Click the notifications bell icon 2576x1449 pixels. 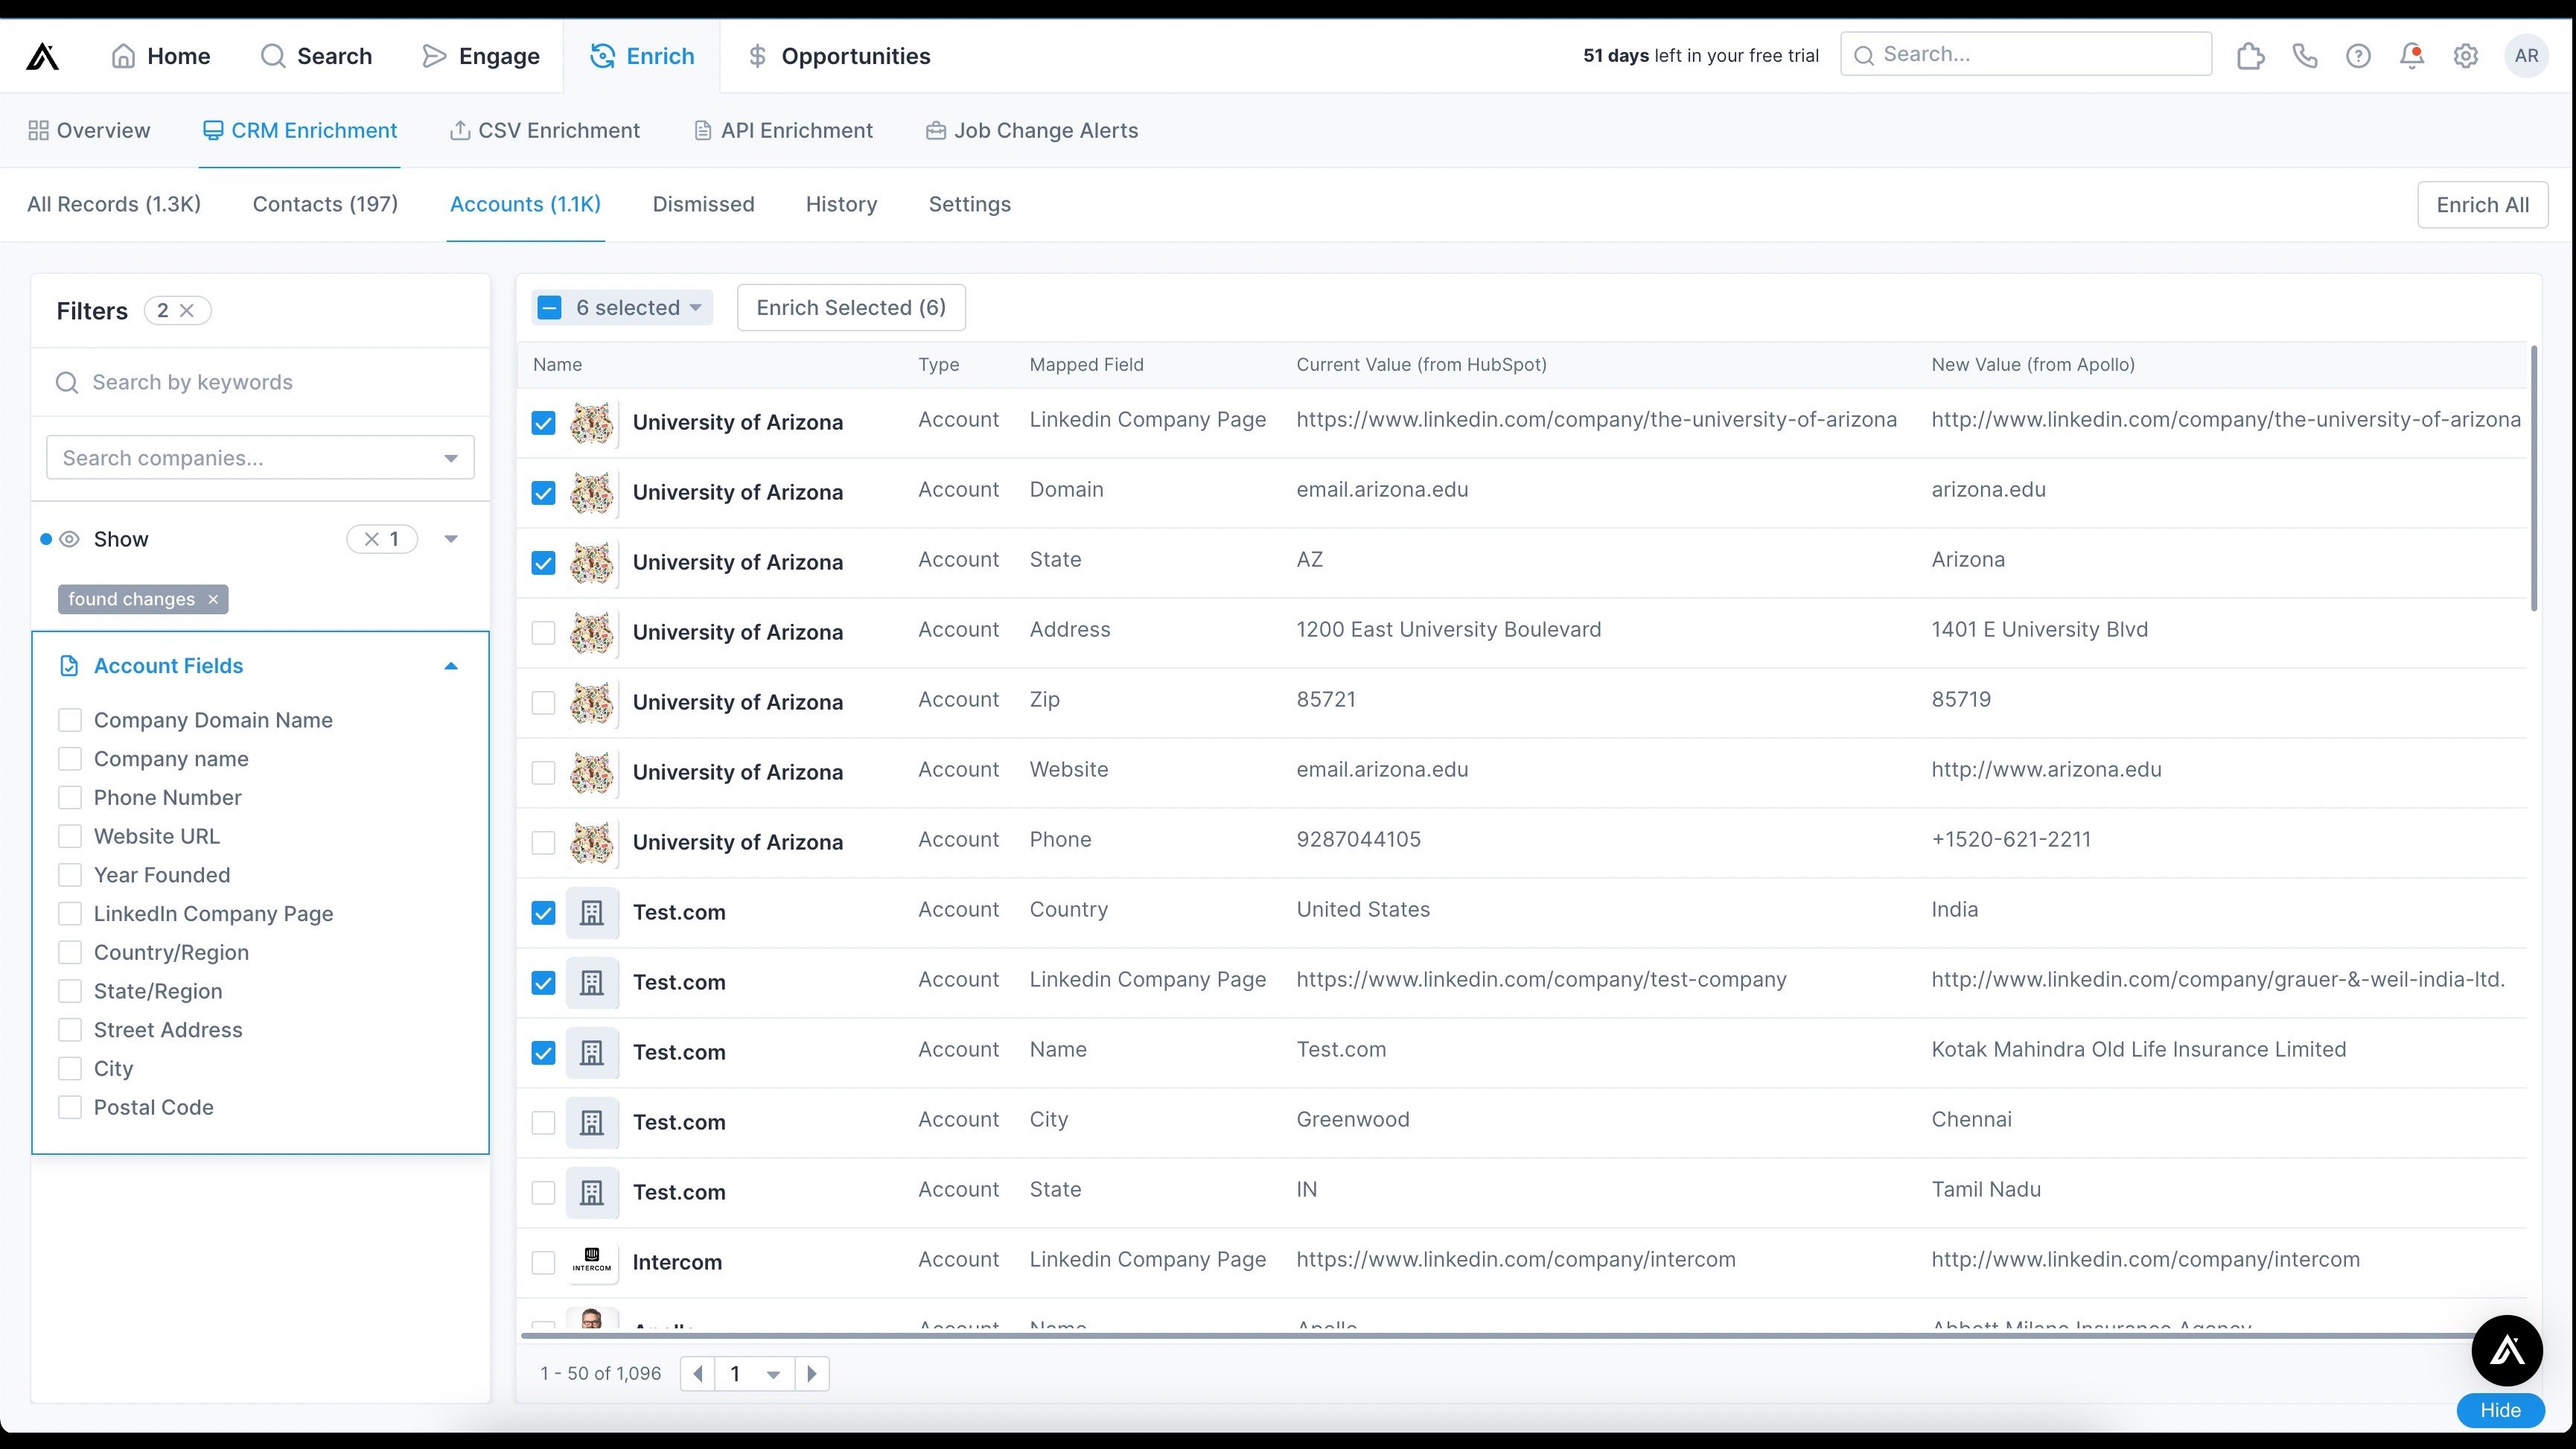click(2412, 56)
